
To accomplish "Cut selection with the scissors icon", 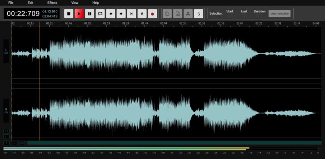I will (x=188, y=14).
